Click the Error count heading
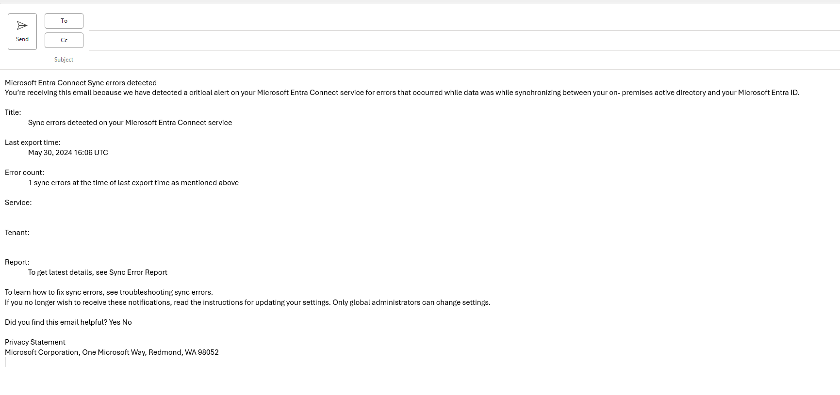 click(x=24, y=172)
